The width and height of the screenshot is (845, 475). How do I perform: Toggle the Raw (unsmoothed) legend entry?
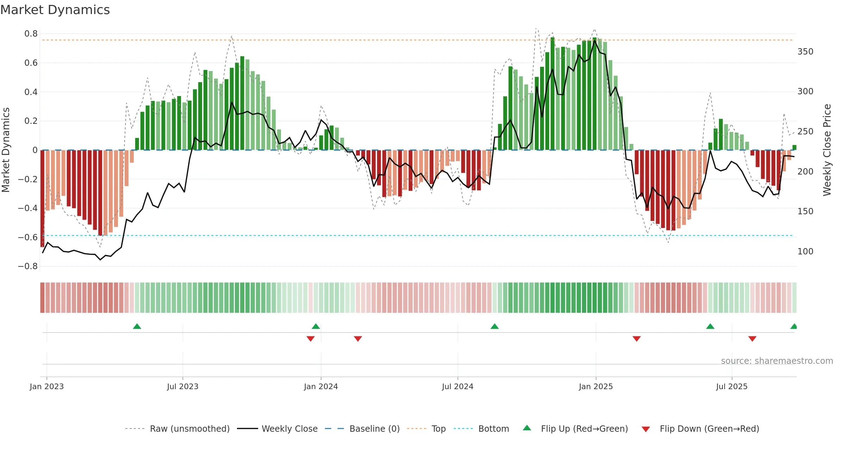click(x=177, y=429)
